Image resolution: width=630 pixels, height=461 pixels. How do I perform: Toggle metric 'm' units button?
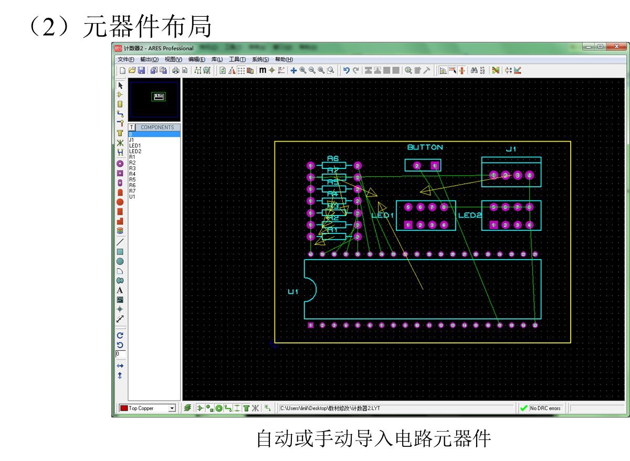262,70
